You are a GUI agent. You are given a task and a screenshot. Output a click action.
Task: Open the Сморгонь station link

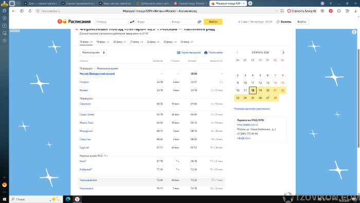coord(85,139)
